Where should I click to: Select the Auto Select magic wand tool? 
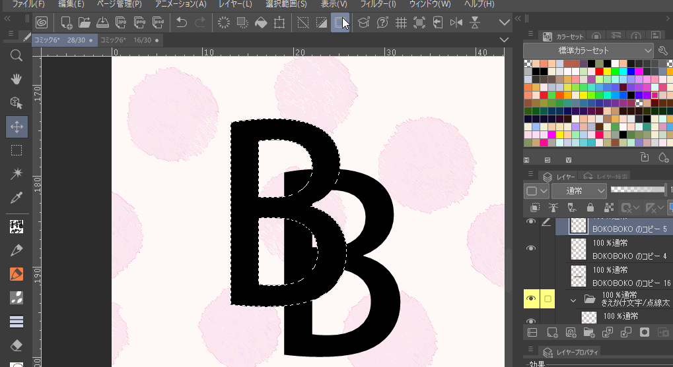click(x=17, y=174)
